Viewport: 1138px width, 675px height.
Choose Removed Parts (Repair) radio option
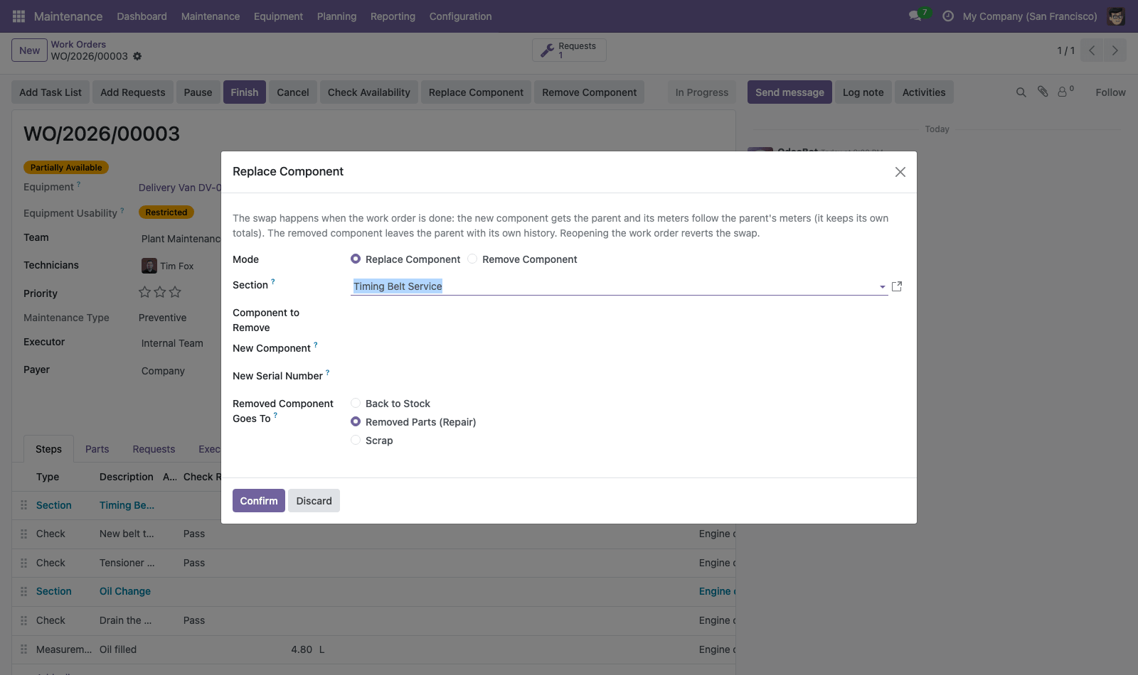(x=356, y=422)
